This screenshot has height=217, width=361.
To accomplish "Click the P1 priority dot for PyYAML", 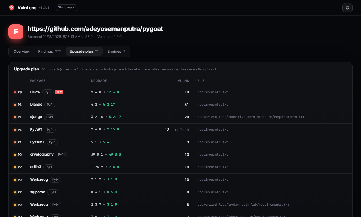I will [15, 142].
